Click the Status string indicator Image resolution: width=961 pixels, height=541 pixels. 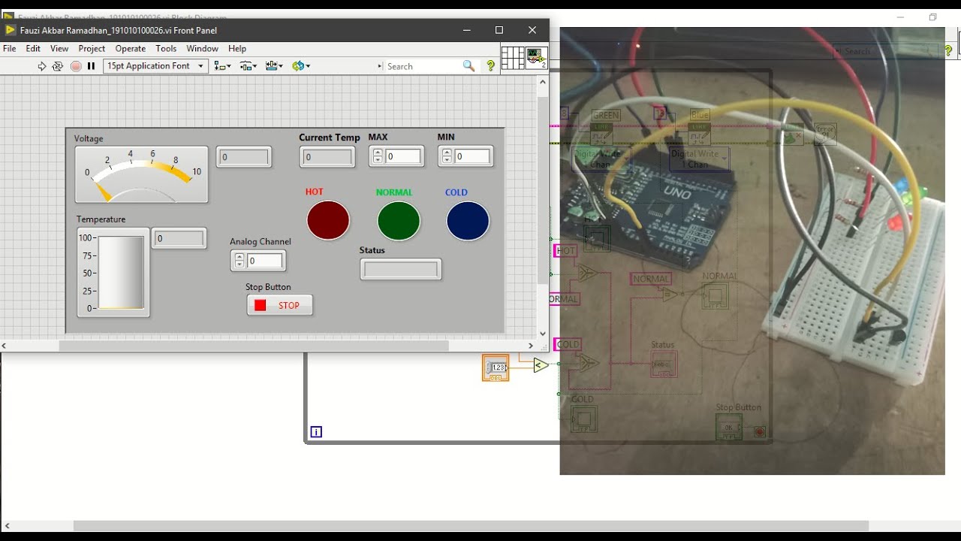[x=401, y=269]
